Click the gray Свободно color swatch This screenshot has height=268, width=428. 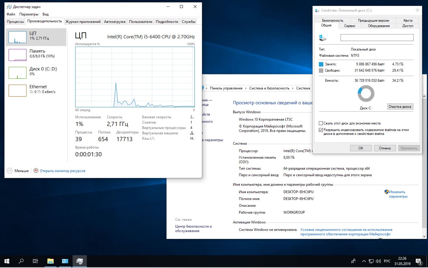321,70
